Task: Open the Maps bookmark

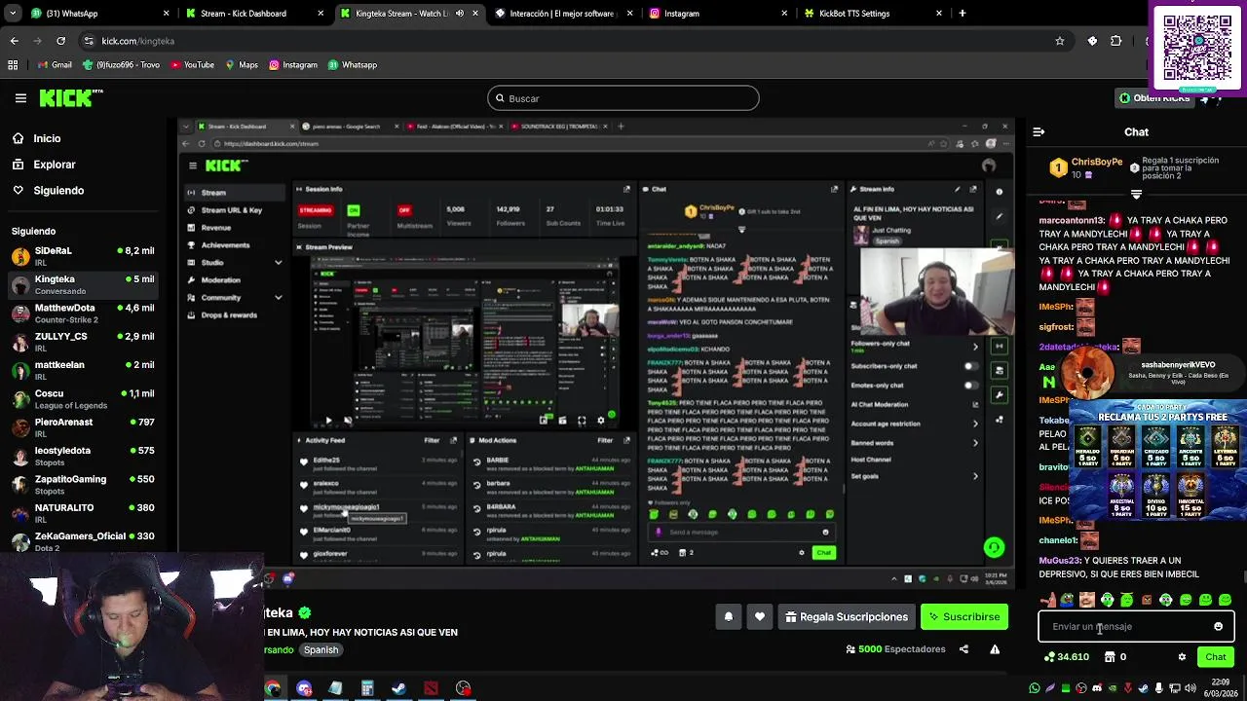Action: 242,65
